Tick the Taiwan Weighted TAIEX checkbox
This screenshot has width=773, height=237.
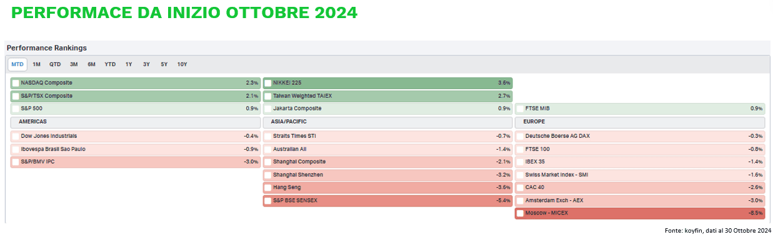point(268,96)
